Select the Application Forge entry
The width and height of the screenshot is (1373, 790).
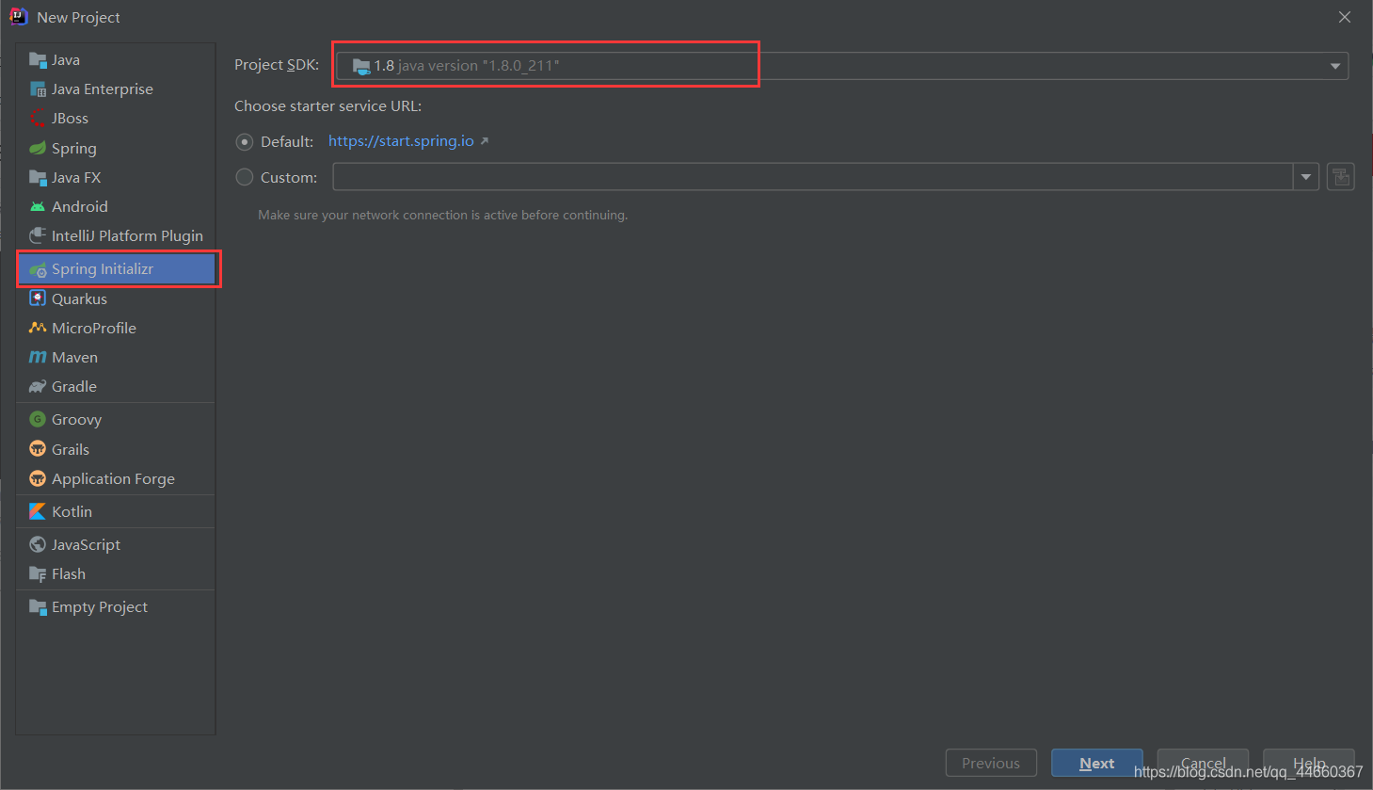116,478
